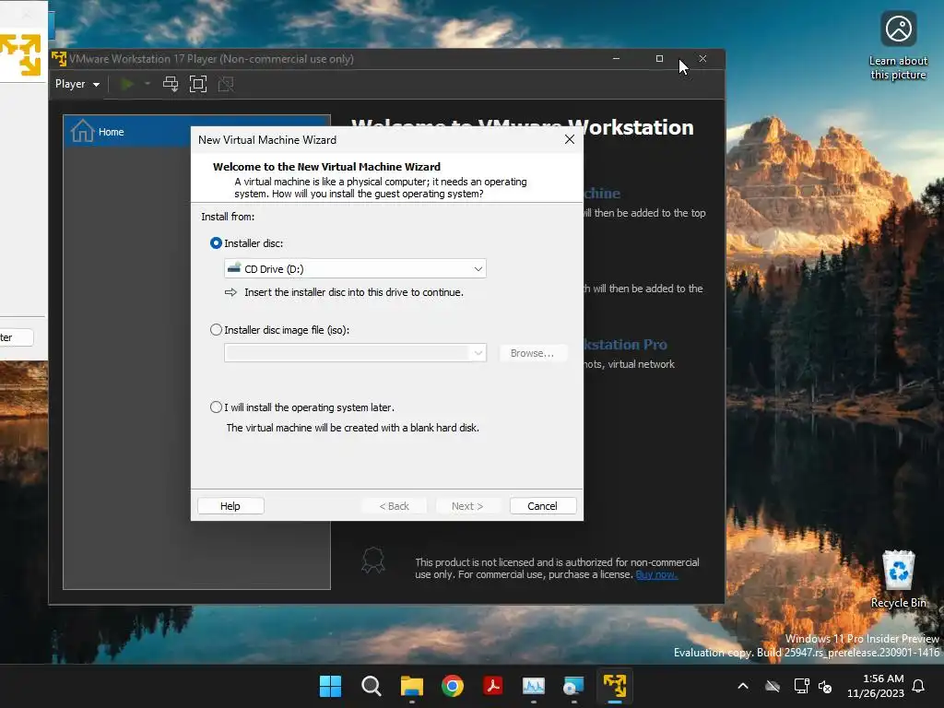Viewport: 944px width, 708px height.
Task: Cancel the New Virtual Machine Wizard
Action: point(542,506)
